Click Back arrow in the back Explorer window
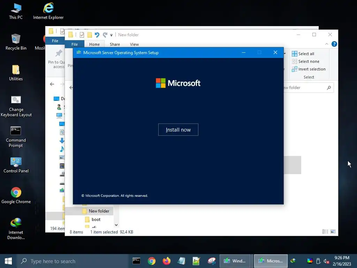 (52, 84)
